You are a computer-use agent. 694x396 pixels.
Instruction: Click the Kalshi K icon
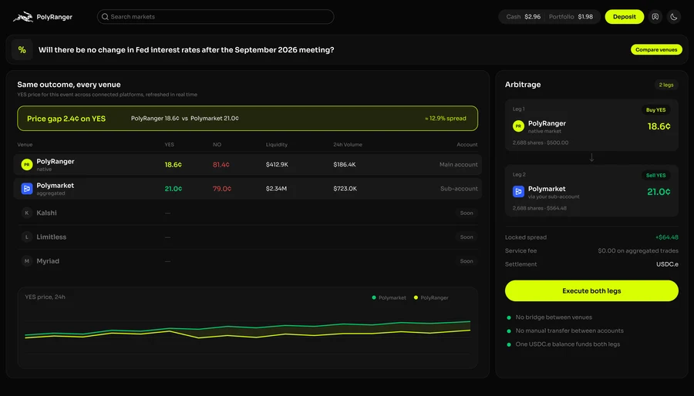(x=26, y=213)
